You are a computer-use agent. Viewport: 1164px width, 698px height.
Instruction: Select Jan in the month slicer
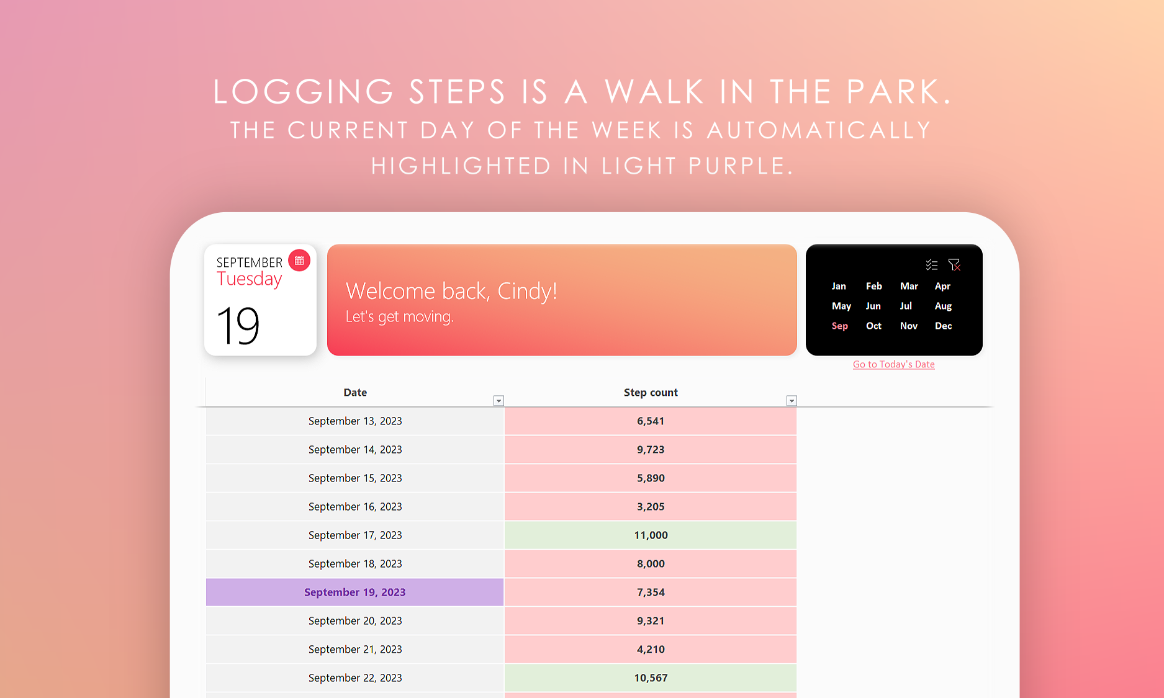(x=839, y=286)
